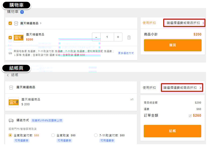The height and width of the screenshot is (145, 208).
Task: Click the orange 購買 button
Action: tap(172, 45)
